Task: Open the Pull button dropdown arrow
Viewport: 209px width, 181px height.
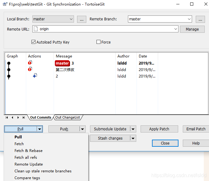Action: 39,129
